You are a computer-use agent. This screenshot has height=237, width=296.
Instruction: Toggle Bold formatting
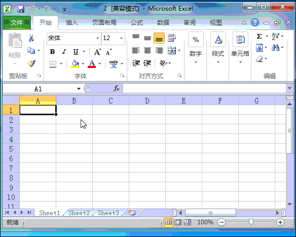53,52
